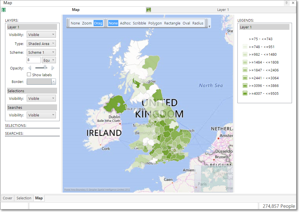Toggle the pin icon on the Map title bar
The height and width of the screenshot is (212, 299).
(286, 3)
